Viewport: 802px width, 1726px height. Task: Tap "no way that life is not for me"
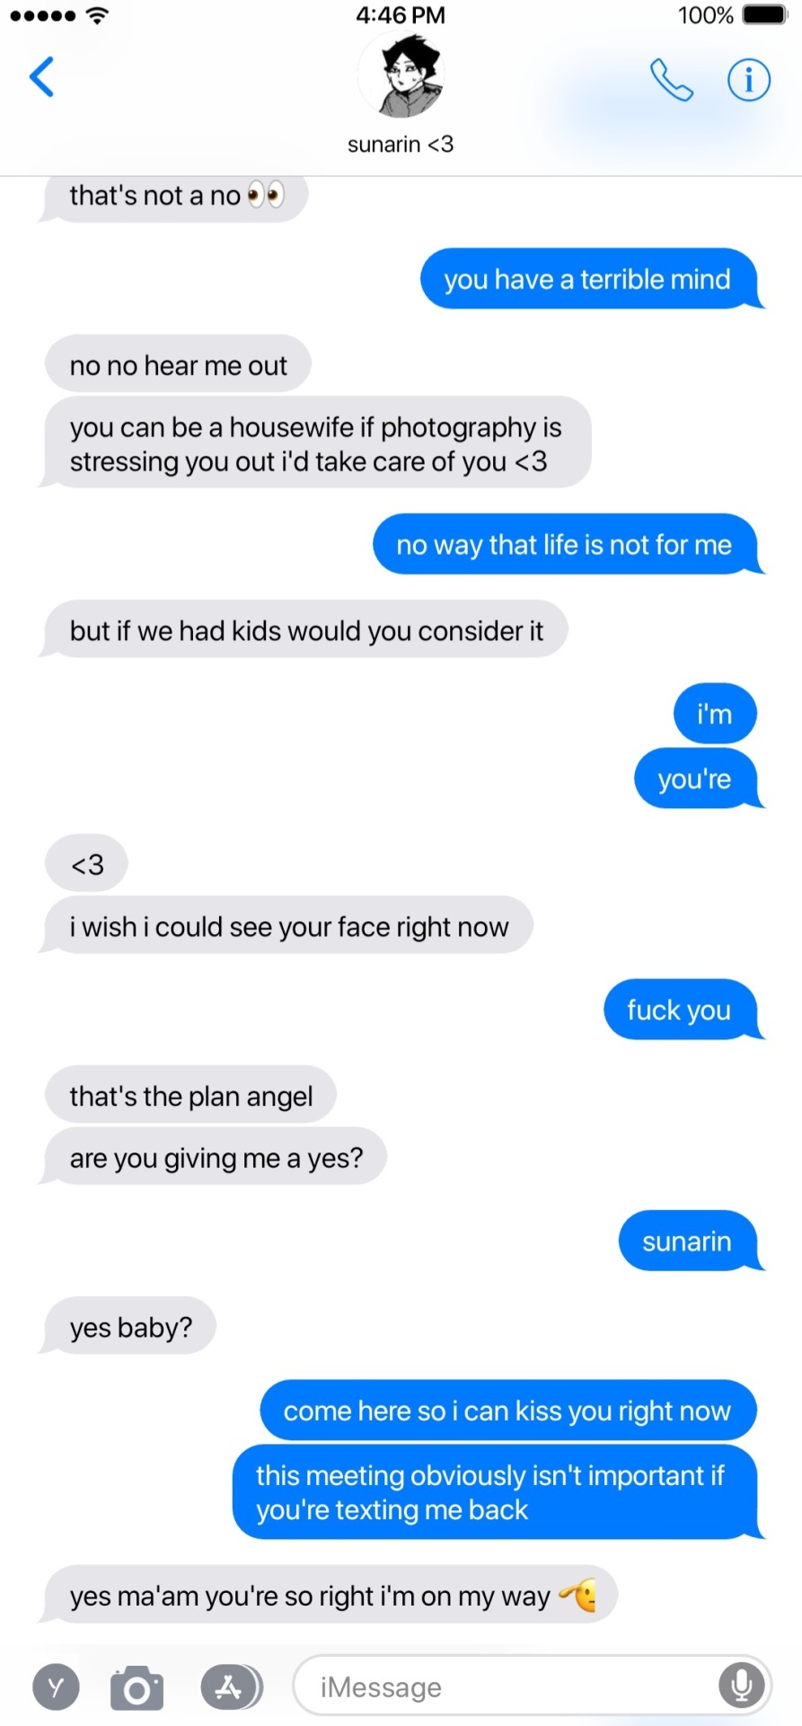pyautogui.click(x=567, y=544)
